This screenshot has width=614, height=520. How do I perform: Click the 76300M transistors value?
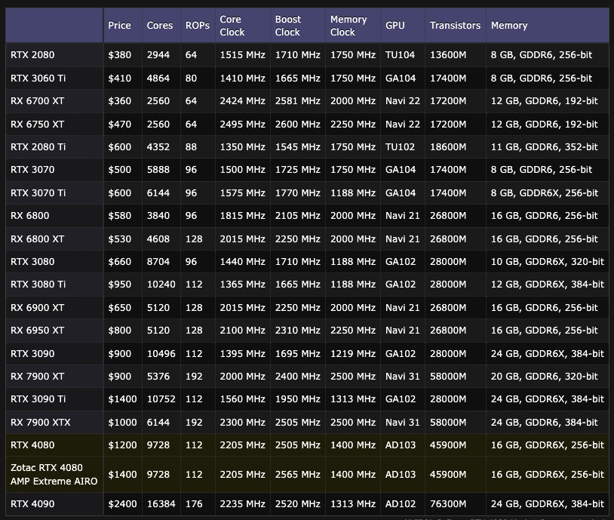(448, 504)
